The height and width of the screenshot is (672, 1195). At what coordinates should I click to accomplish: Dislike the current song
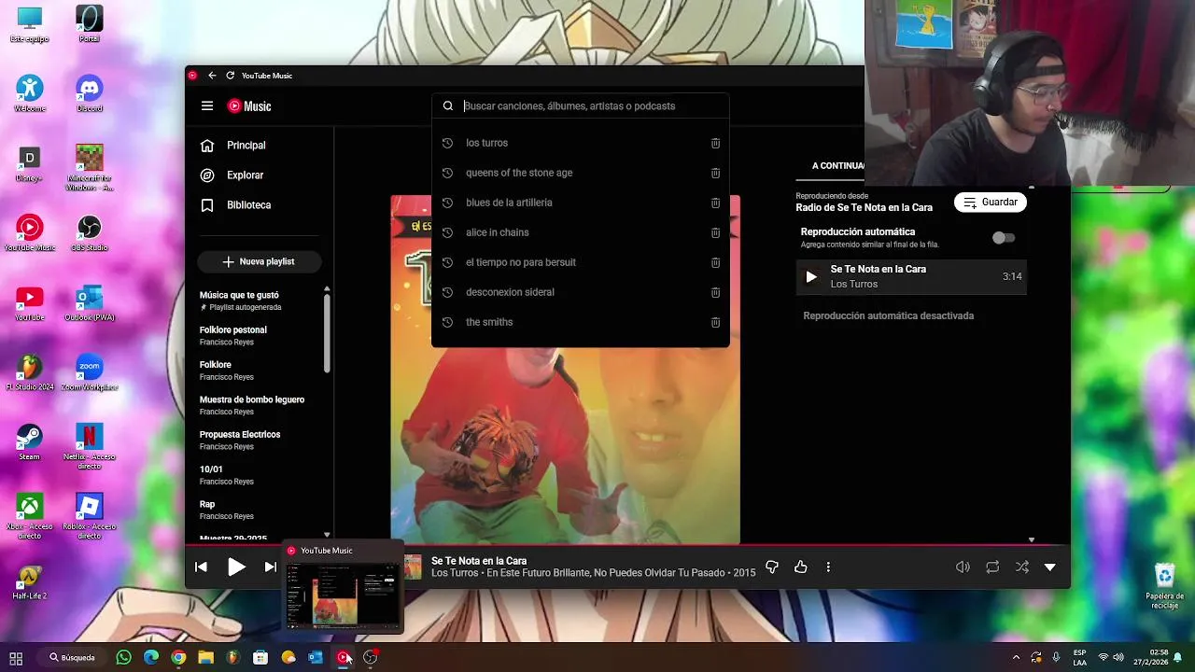pyautogui.click(x=772, y=567)
